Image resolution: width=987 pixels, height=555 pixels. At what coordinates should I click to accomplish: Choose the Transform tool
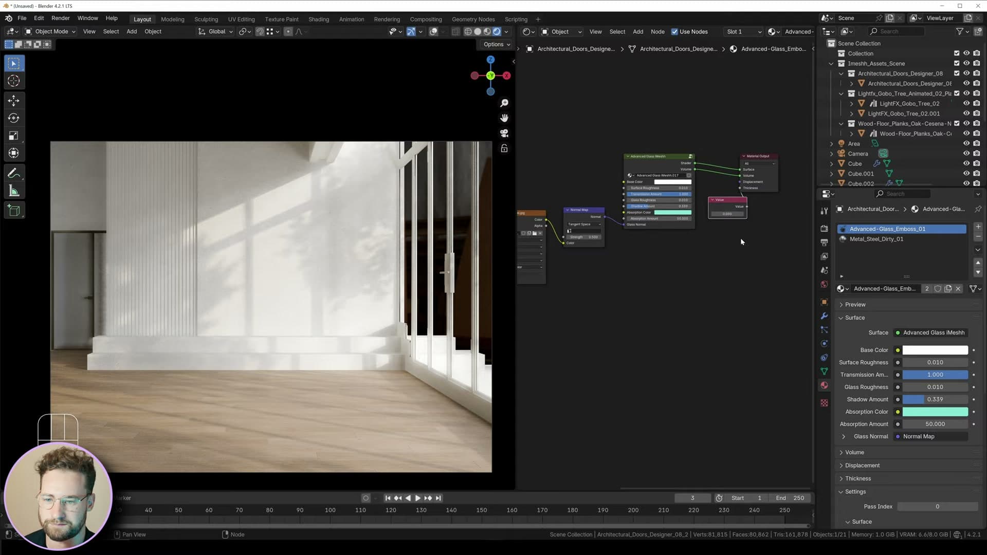14,153
